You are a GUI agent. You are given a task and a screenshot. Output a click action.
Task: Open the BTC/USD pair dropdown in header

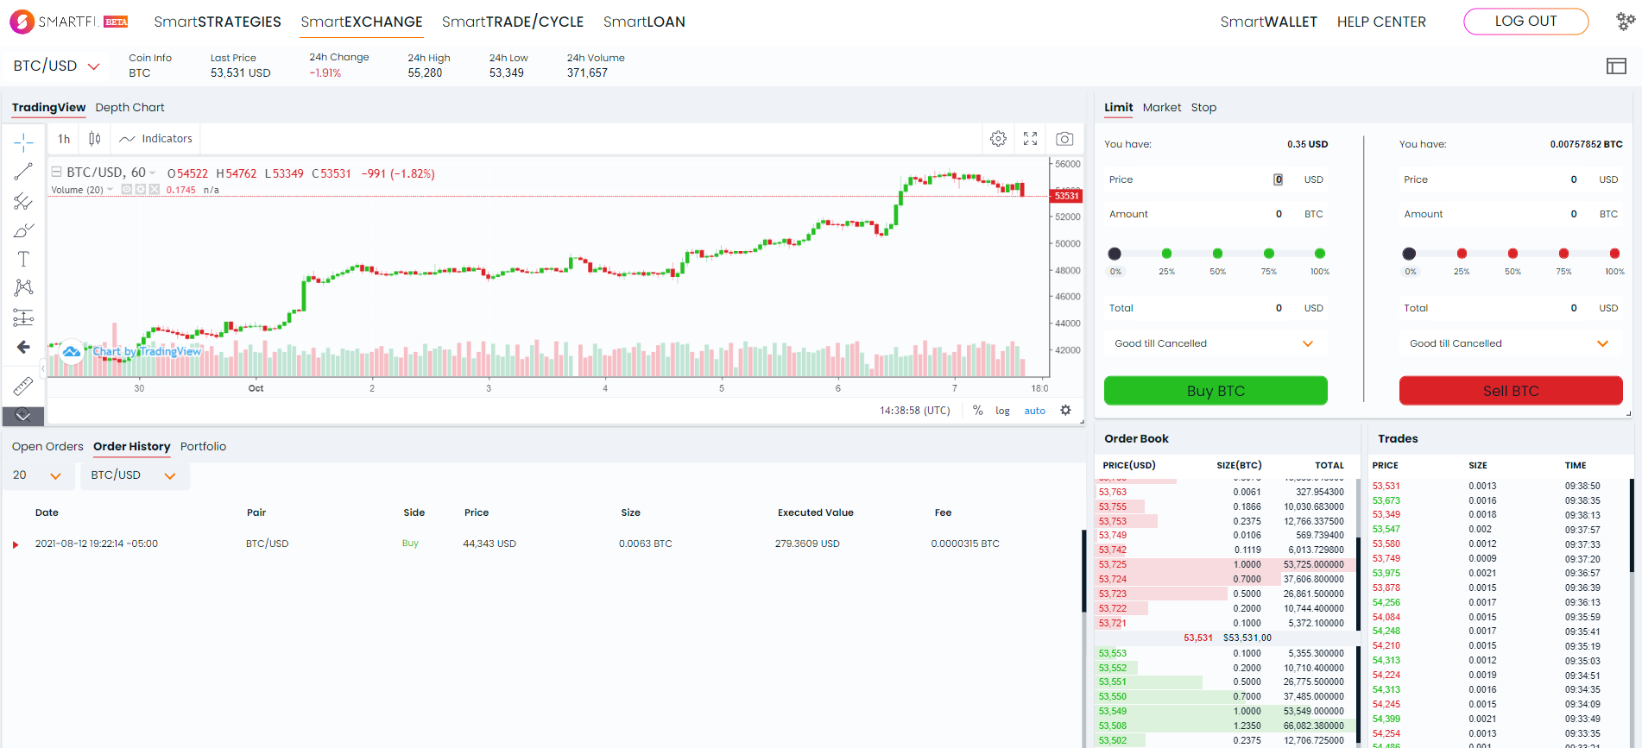point(57,66)
